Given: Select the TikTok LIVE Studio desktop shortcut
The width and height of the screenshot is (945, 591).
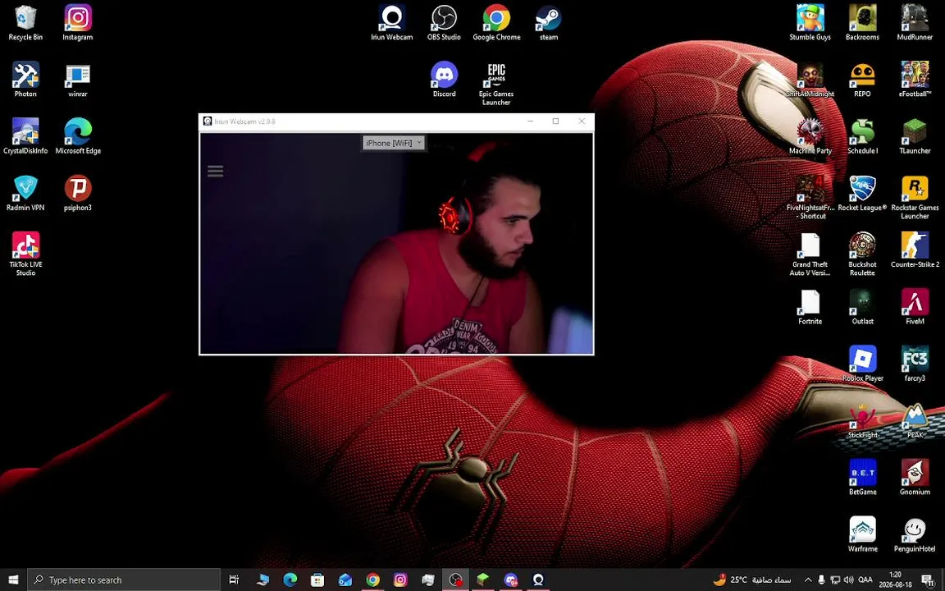Looking at the screenshot, I should click(25, 254).
